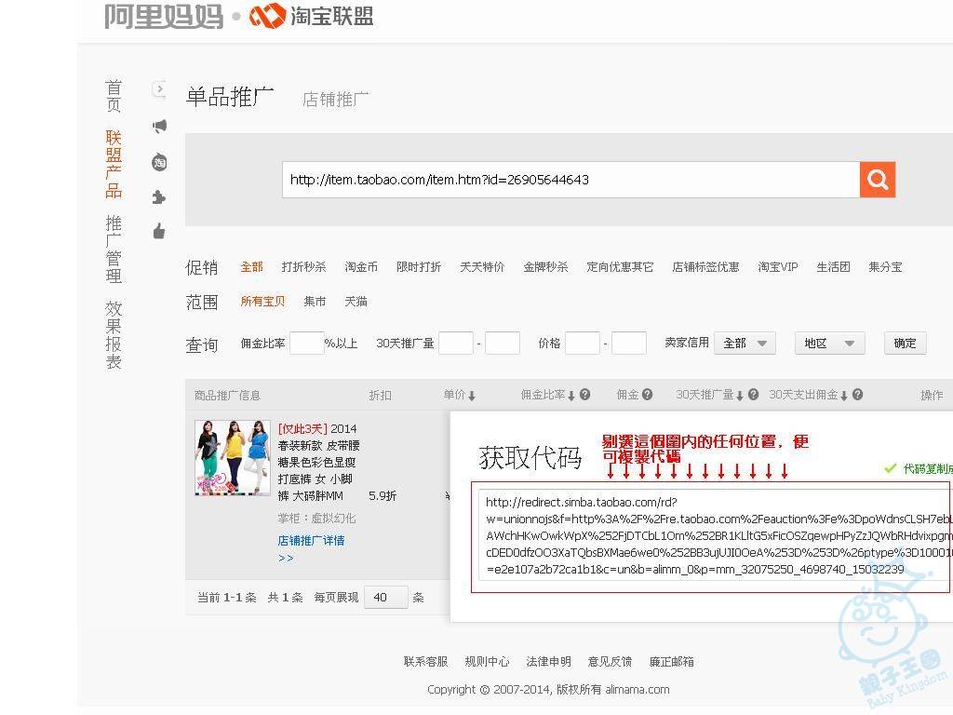Select 集市 range filter
953x715 pixels.
tap(315, 301)
